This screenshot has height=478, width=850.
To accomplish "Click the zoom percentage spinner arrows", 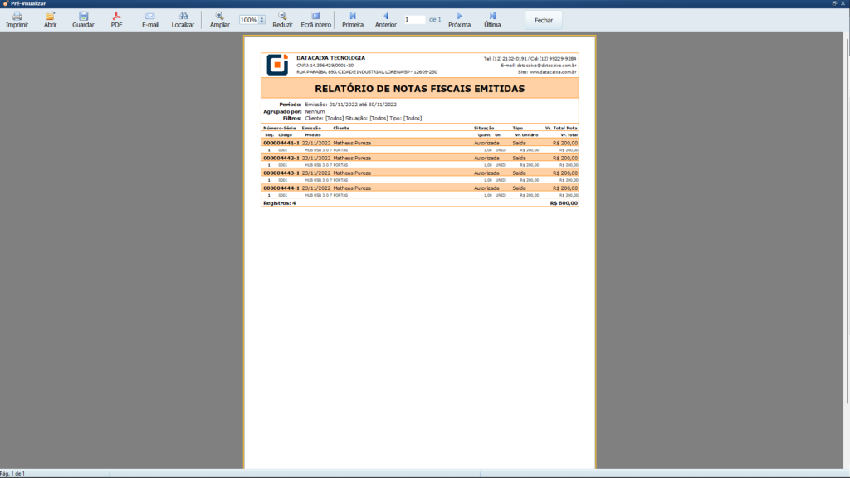I will 262,20.
